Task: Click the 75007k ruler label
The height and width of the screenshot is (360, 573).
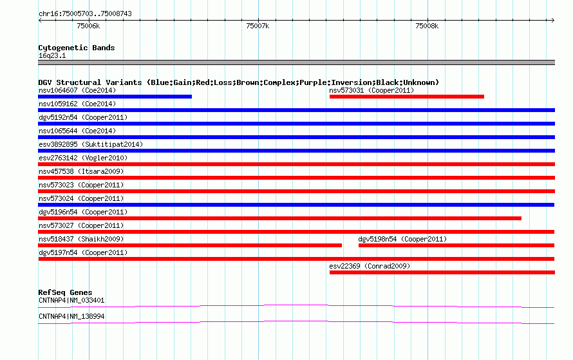Action: (258, 26)
